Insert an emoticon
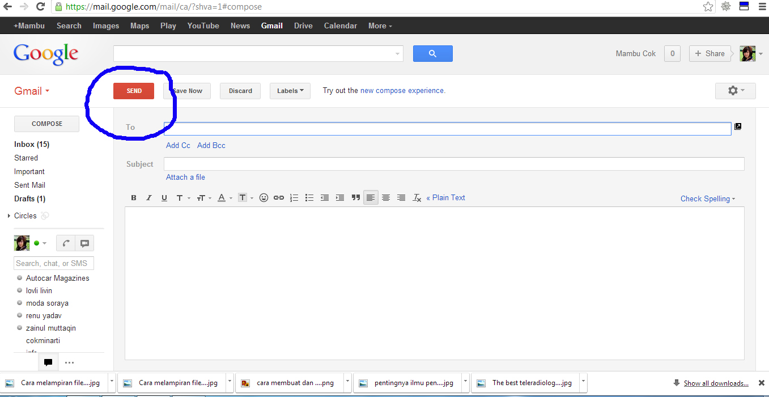Screen dimensions: 769x397 point(264,197)
